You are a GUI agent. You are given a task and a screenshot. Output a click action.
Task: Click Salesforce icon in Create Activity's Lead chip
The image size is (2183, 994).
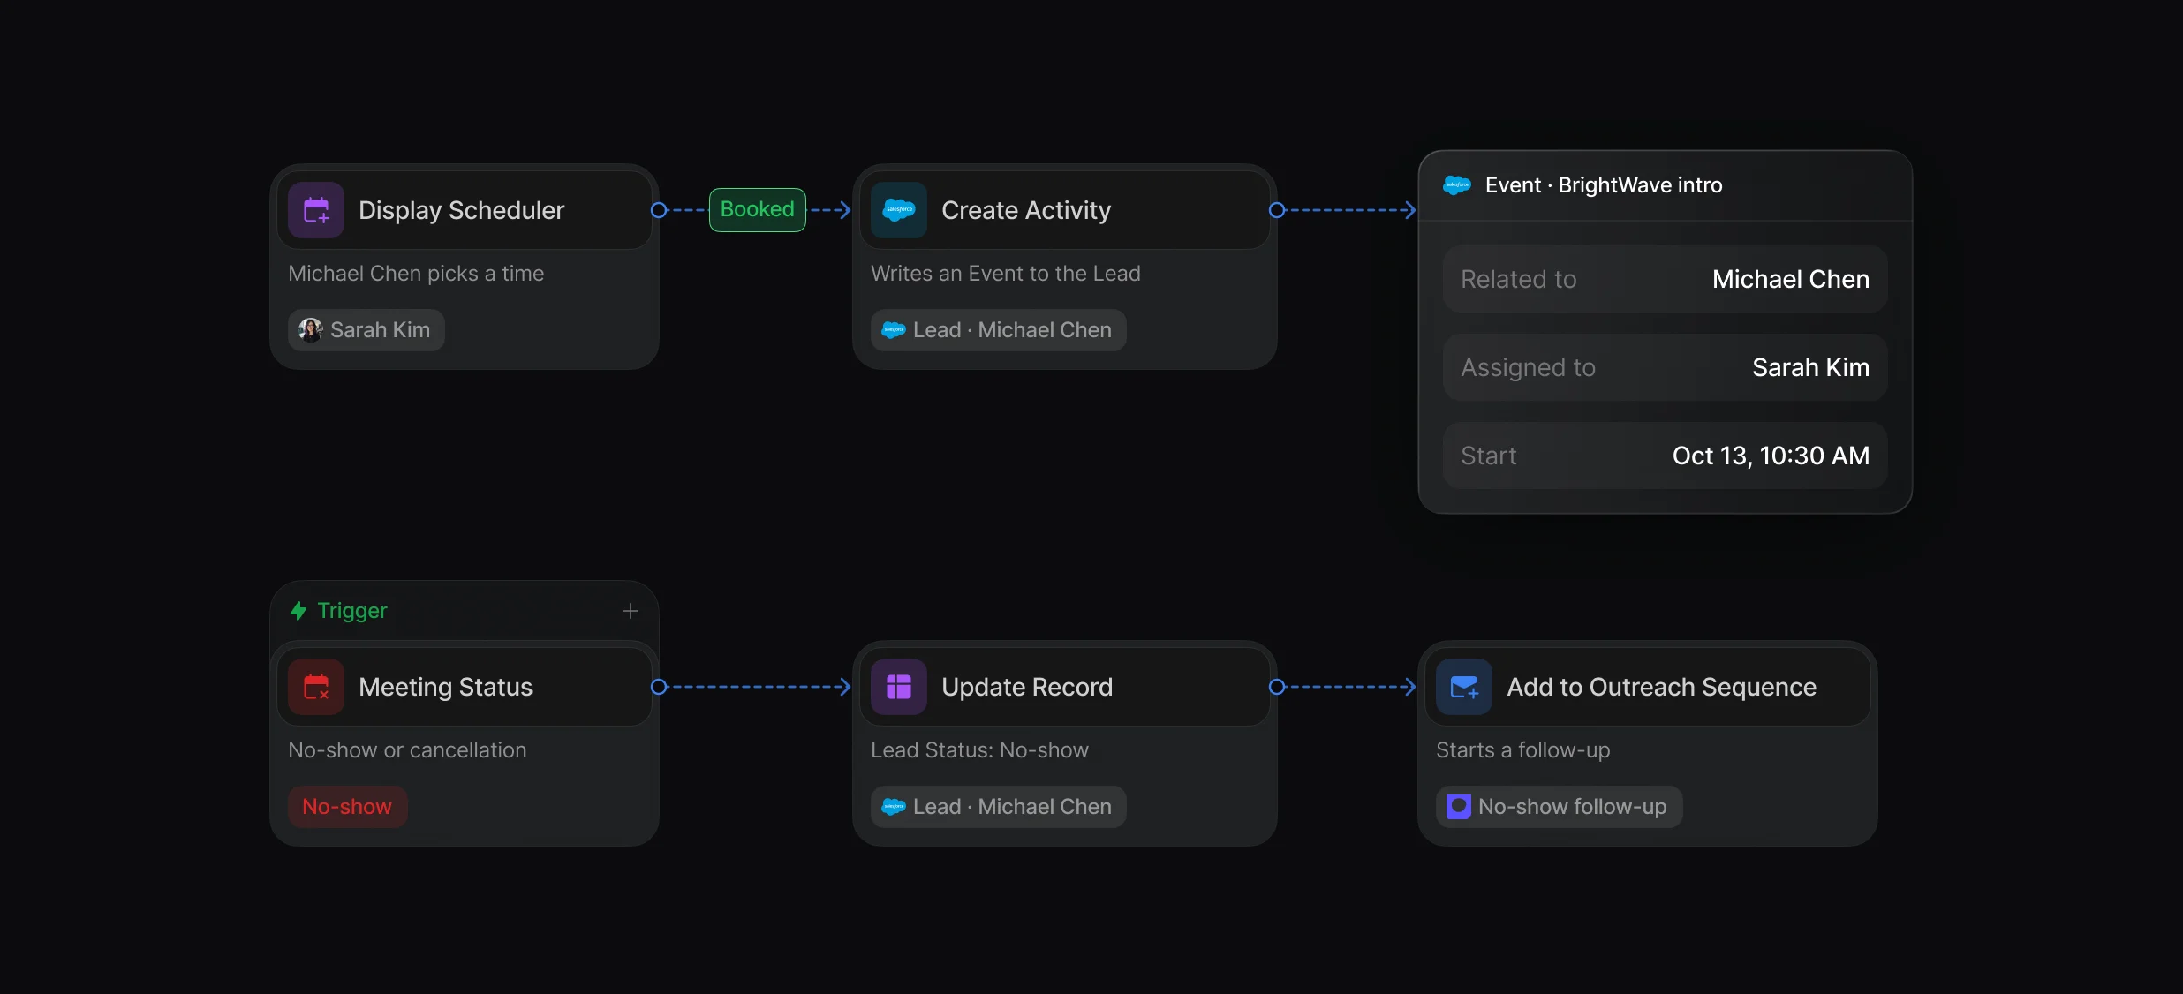coord(894,330)
